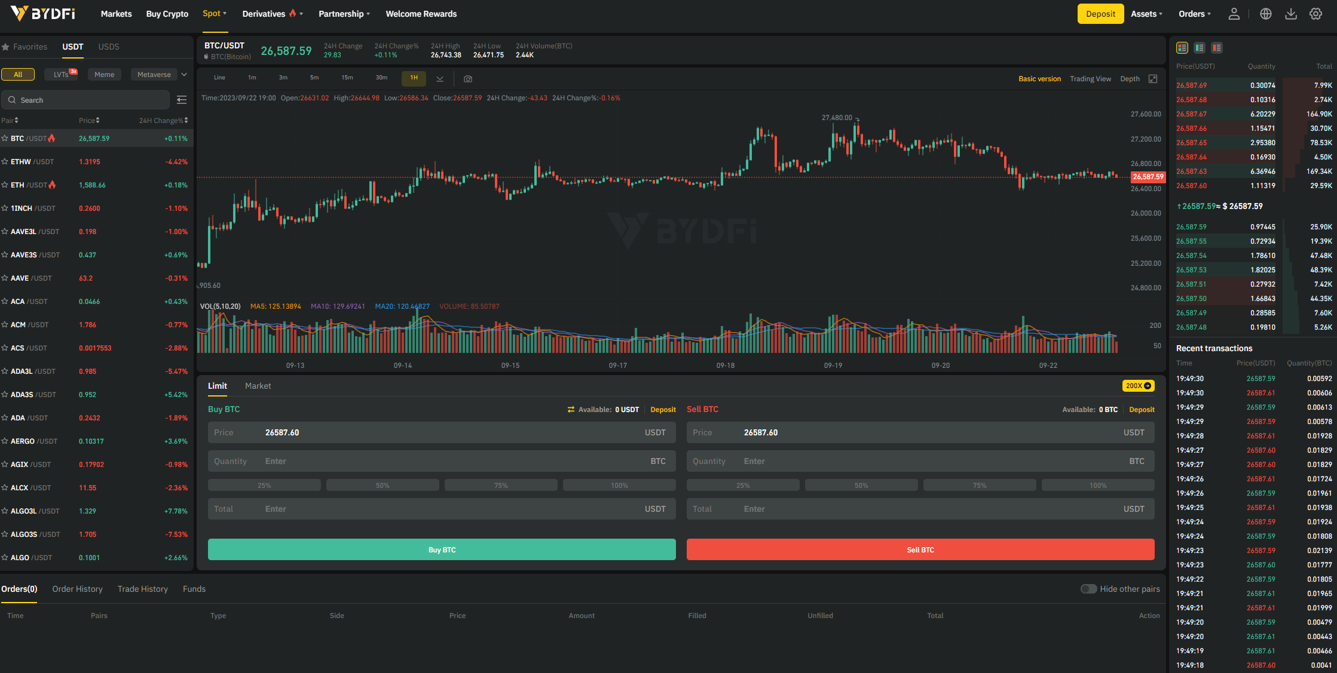
Task: Take a chart screenshot with camera icon
Action: [x=468, y=79]
